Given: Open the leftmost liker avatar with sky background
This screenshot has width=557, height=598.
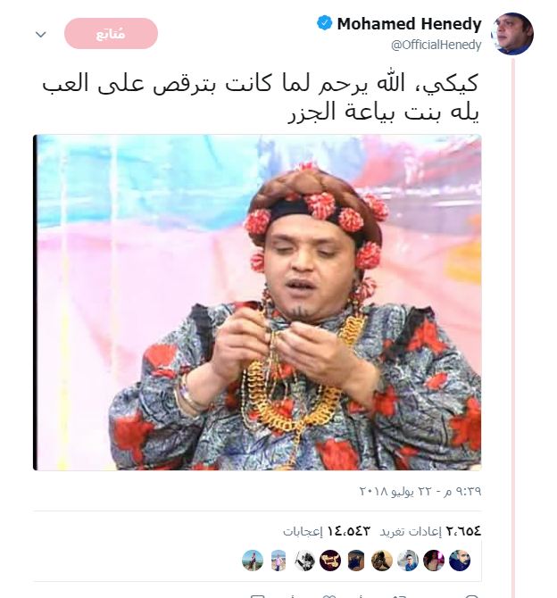Looking at the screenshot, I should point(253,561).
